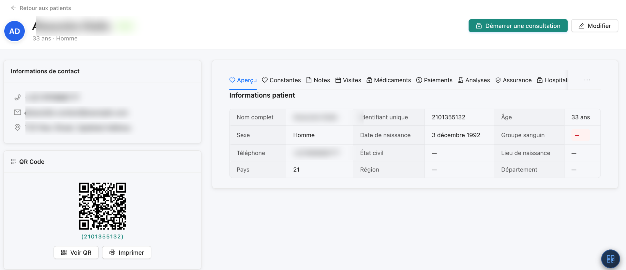626x270 pixels.
Task: Click the phone icon in contact information
Action: [x=18, y=97]
